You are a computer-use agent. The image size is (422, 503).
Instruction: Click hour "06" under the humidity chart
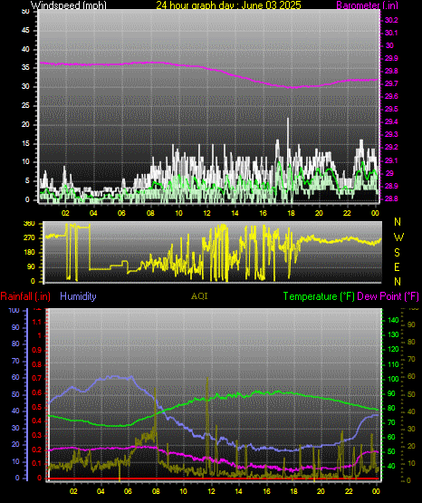pos(128,491)
